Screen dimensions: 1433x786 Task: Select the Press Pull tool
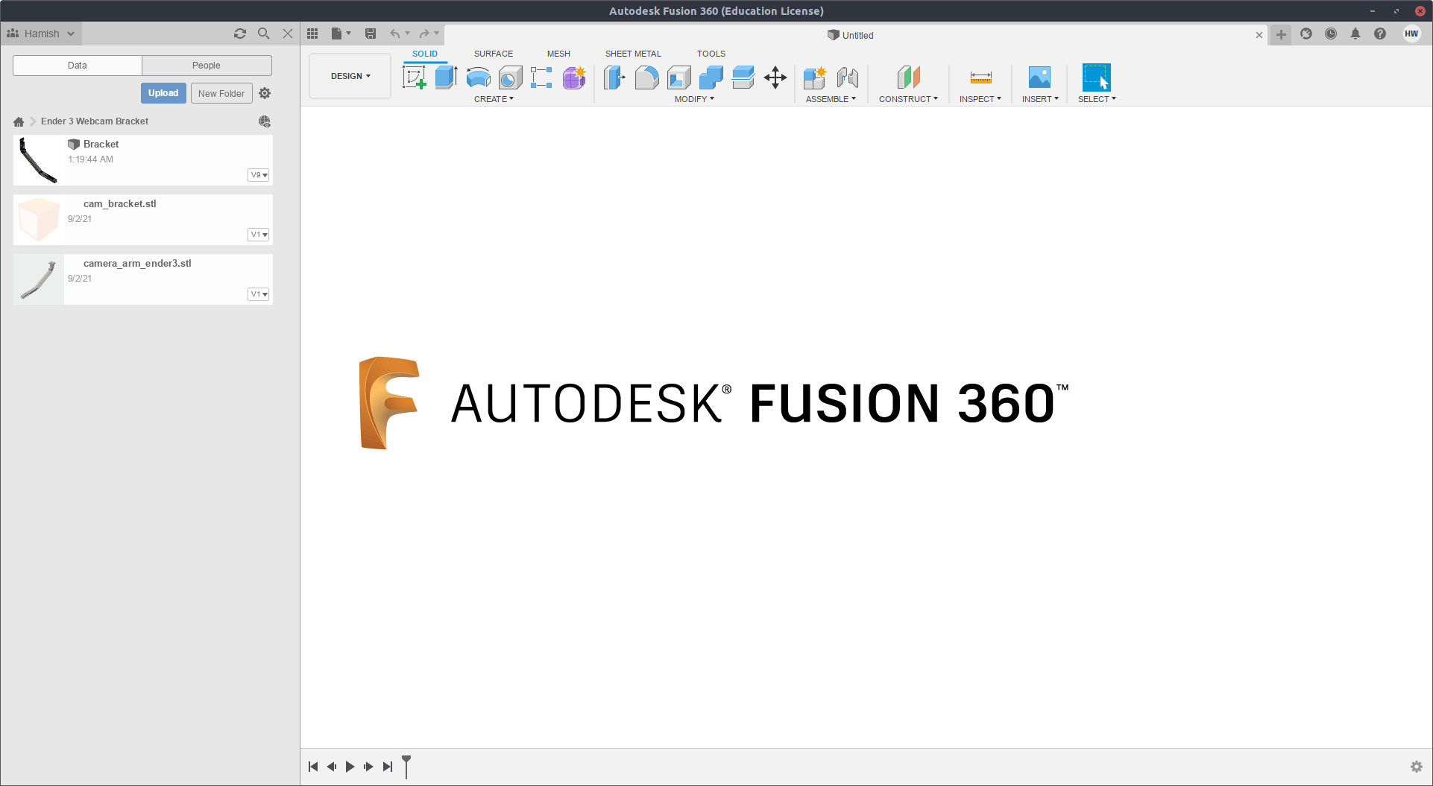point(614,77)
